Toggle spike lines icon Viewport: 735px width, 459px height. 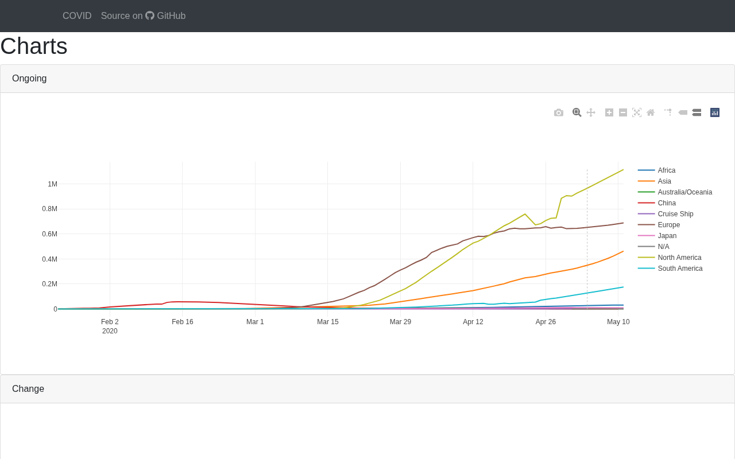click(x=669, y=112)
